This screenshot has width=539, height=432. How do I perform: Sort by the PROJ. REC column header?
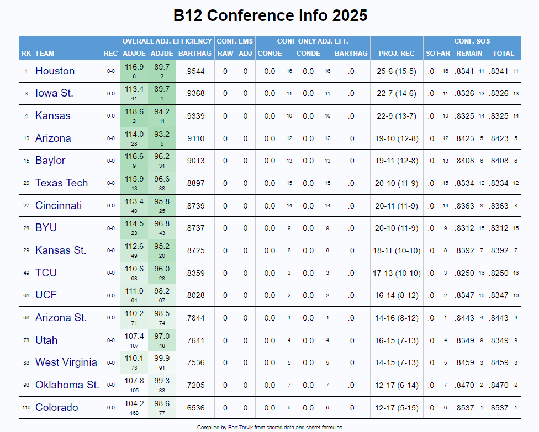click(397, 54)
